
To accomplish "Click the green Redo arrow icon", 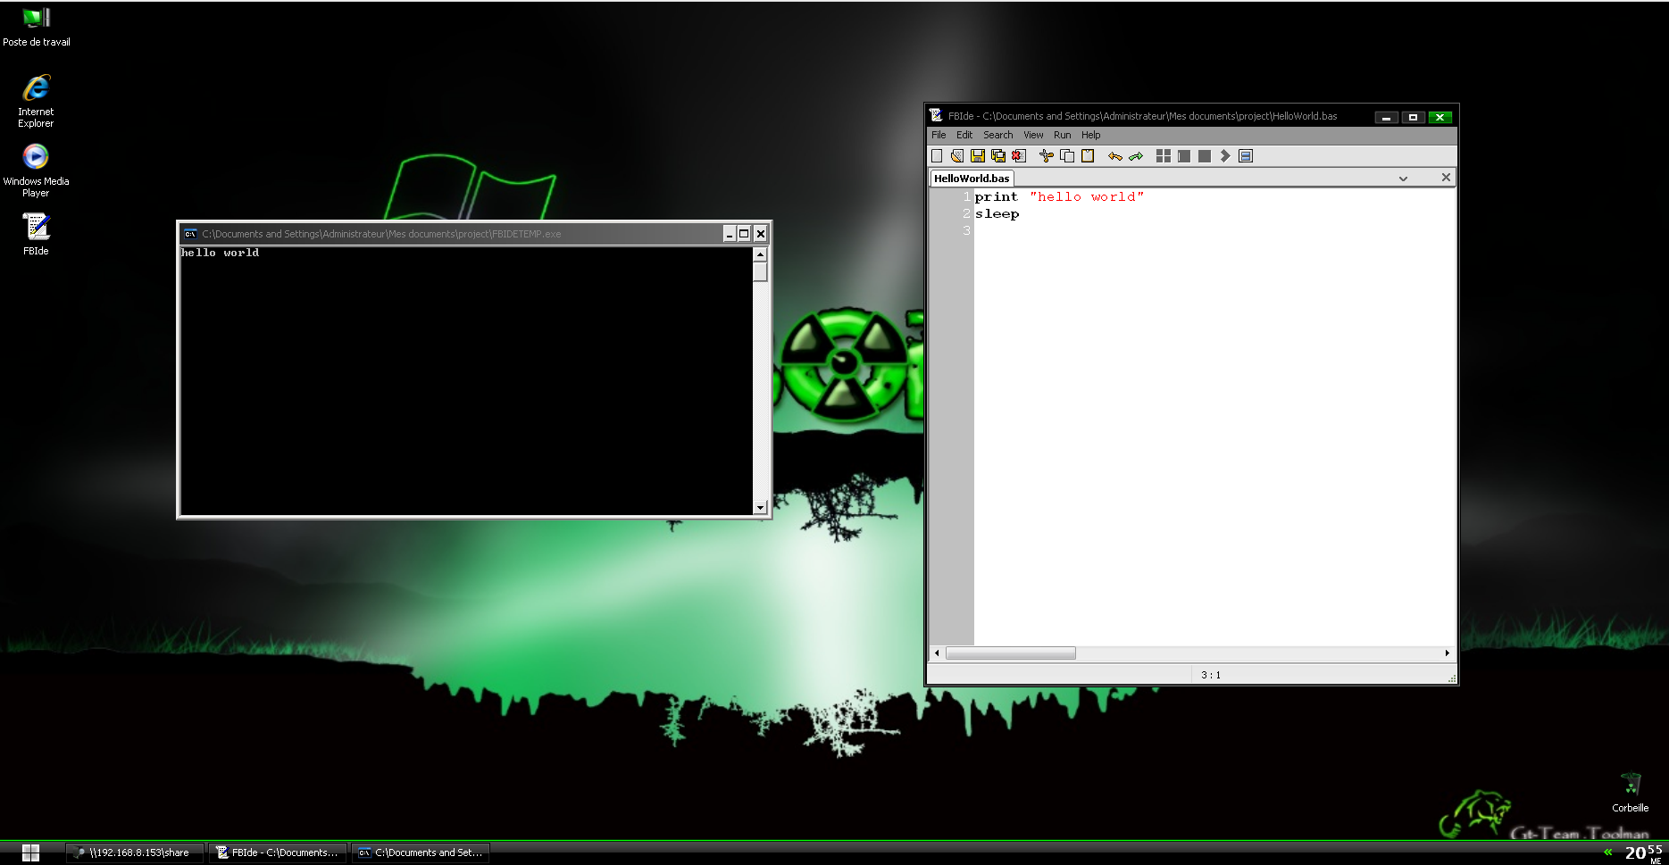I will (x=1136, y=156).
